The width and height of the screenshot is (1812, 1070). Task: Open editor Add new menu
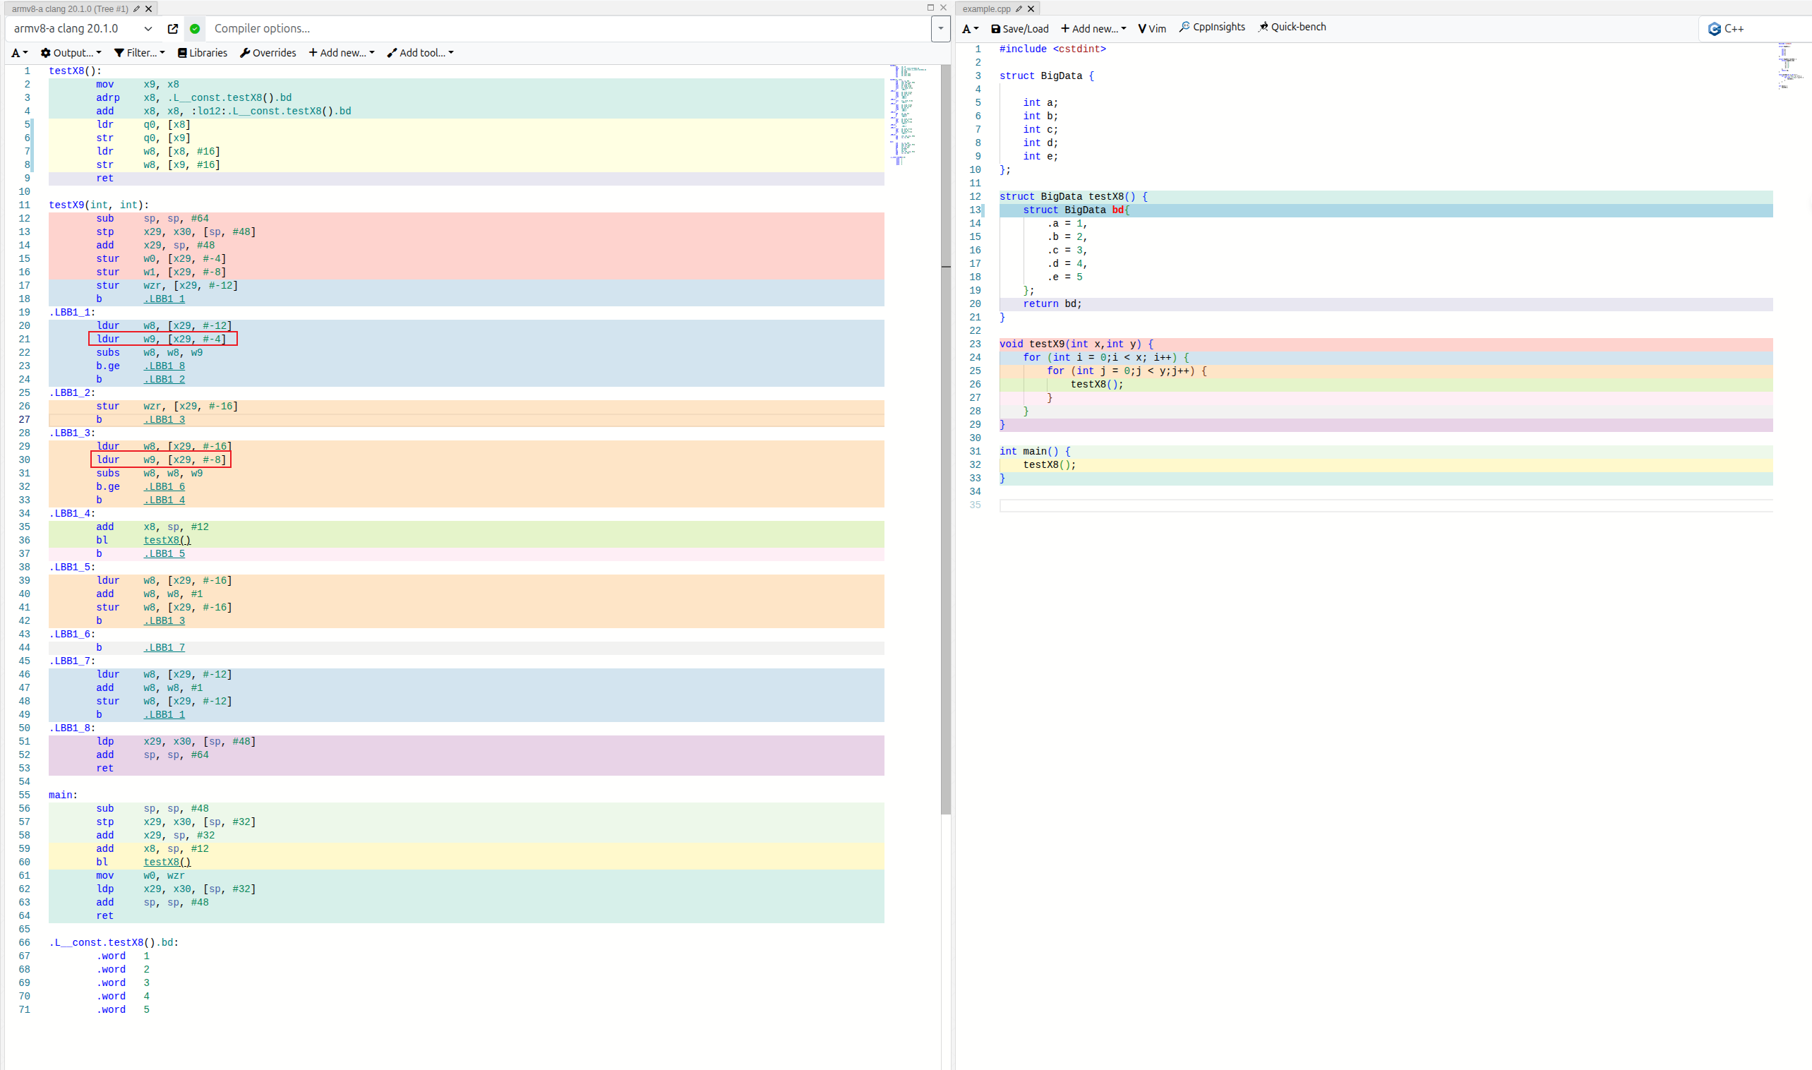coord(1093,29)
